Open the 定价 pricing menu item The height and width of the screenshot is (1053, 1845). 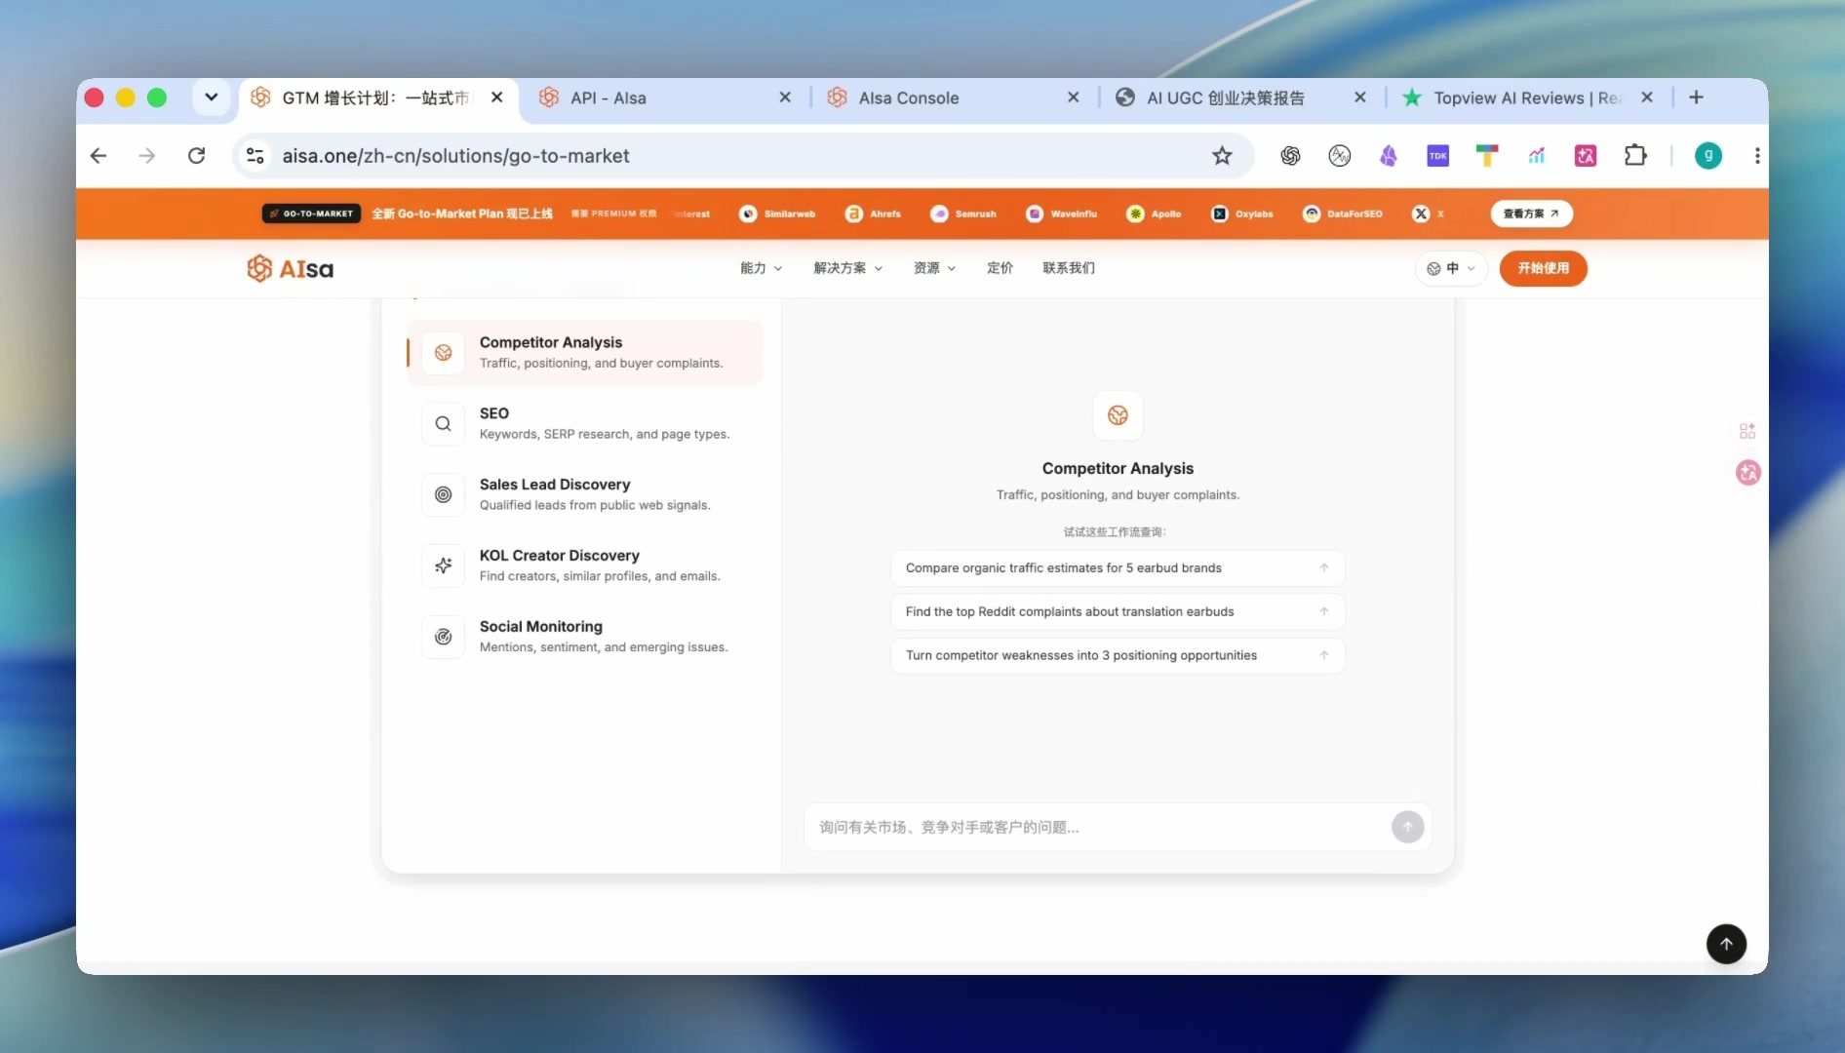(x=1000, y=268)
